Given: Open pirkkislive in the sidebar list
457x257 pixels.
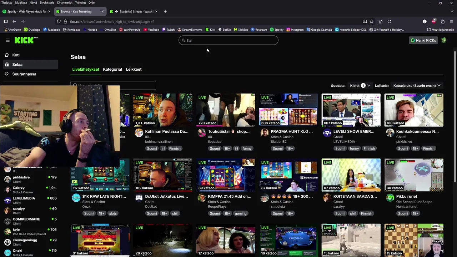Looking at the screenshot, I should point(30,179).
